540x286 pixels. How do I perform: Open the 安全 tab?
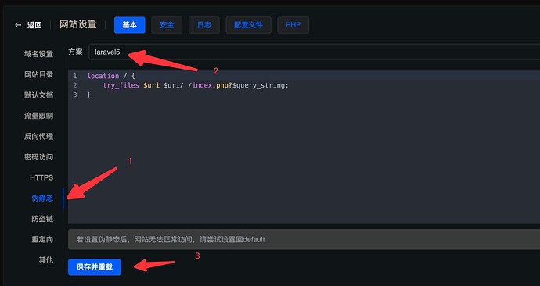[x=167, y=25]
